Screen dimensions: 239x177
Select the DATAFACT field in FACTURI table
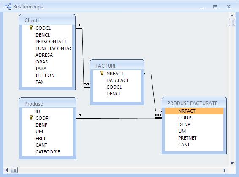[117, 80]
